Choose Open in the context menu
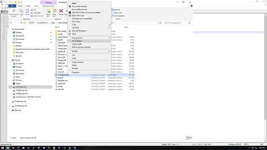Screen dimensions: 267x150 click(x=89, y=3)
